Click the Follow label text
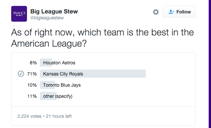Viewport: 211px width, 128px height. click(x=184, y=12)
